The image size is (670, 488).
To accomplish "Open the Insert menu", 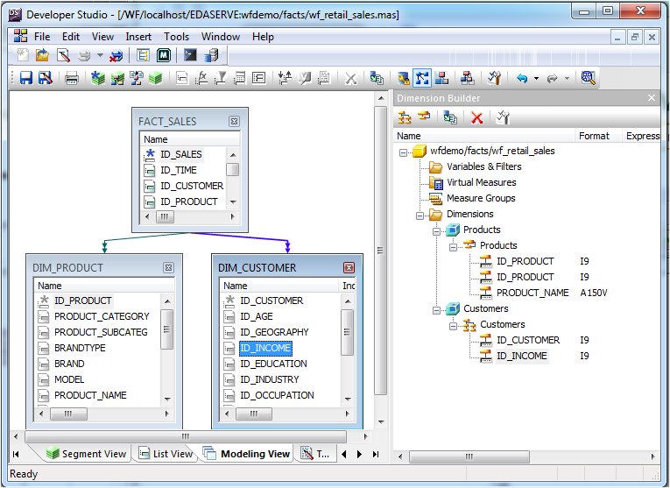I will tap(138, 37).
